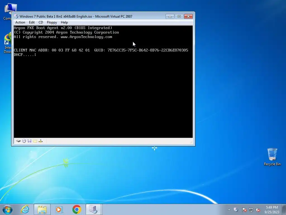Close the Virtual PC window
Image resolution: width=286 pixels, height=215 pixels.
pos(189,17)
